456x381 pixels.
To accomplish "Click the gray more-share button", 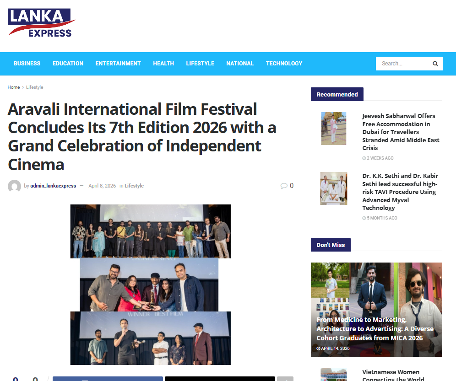I will point(285,379).
